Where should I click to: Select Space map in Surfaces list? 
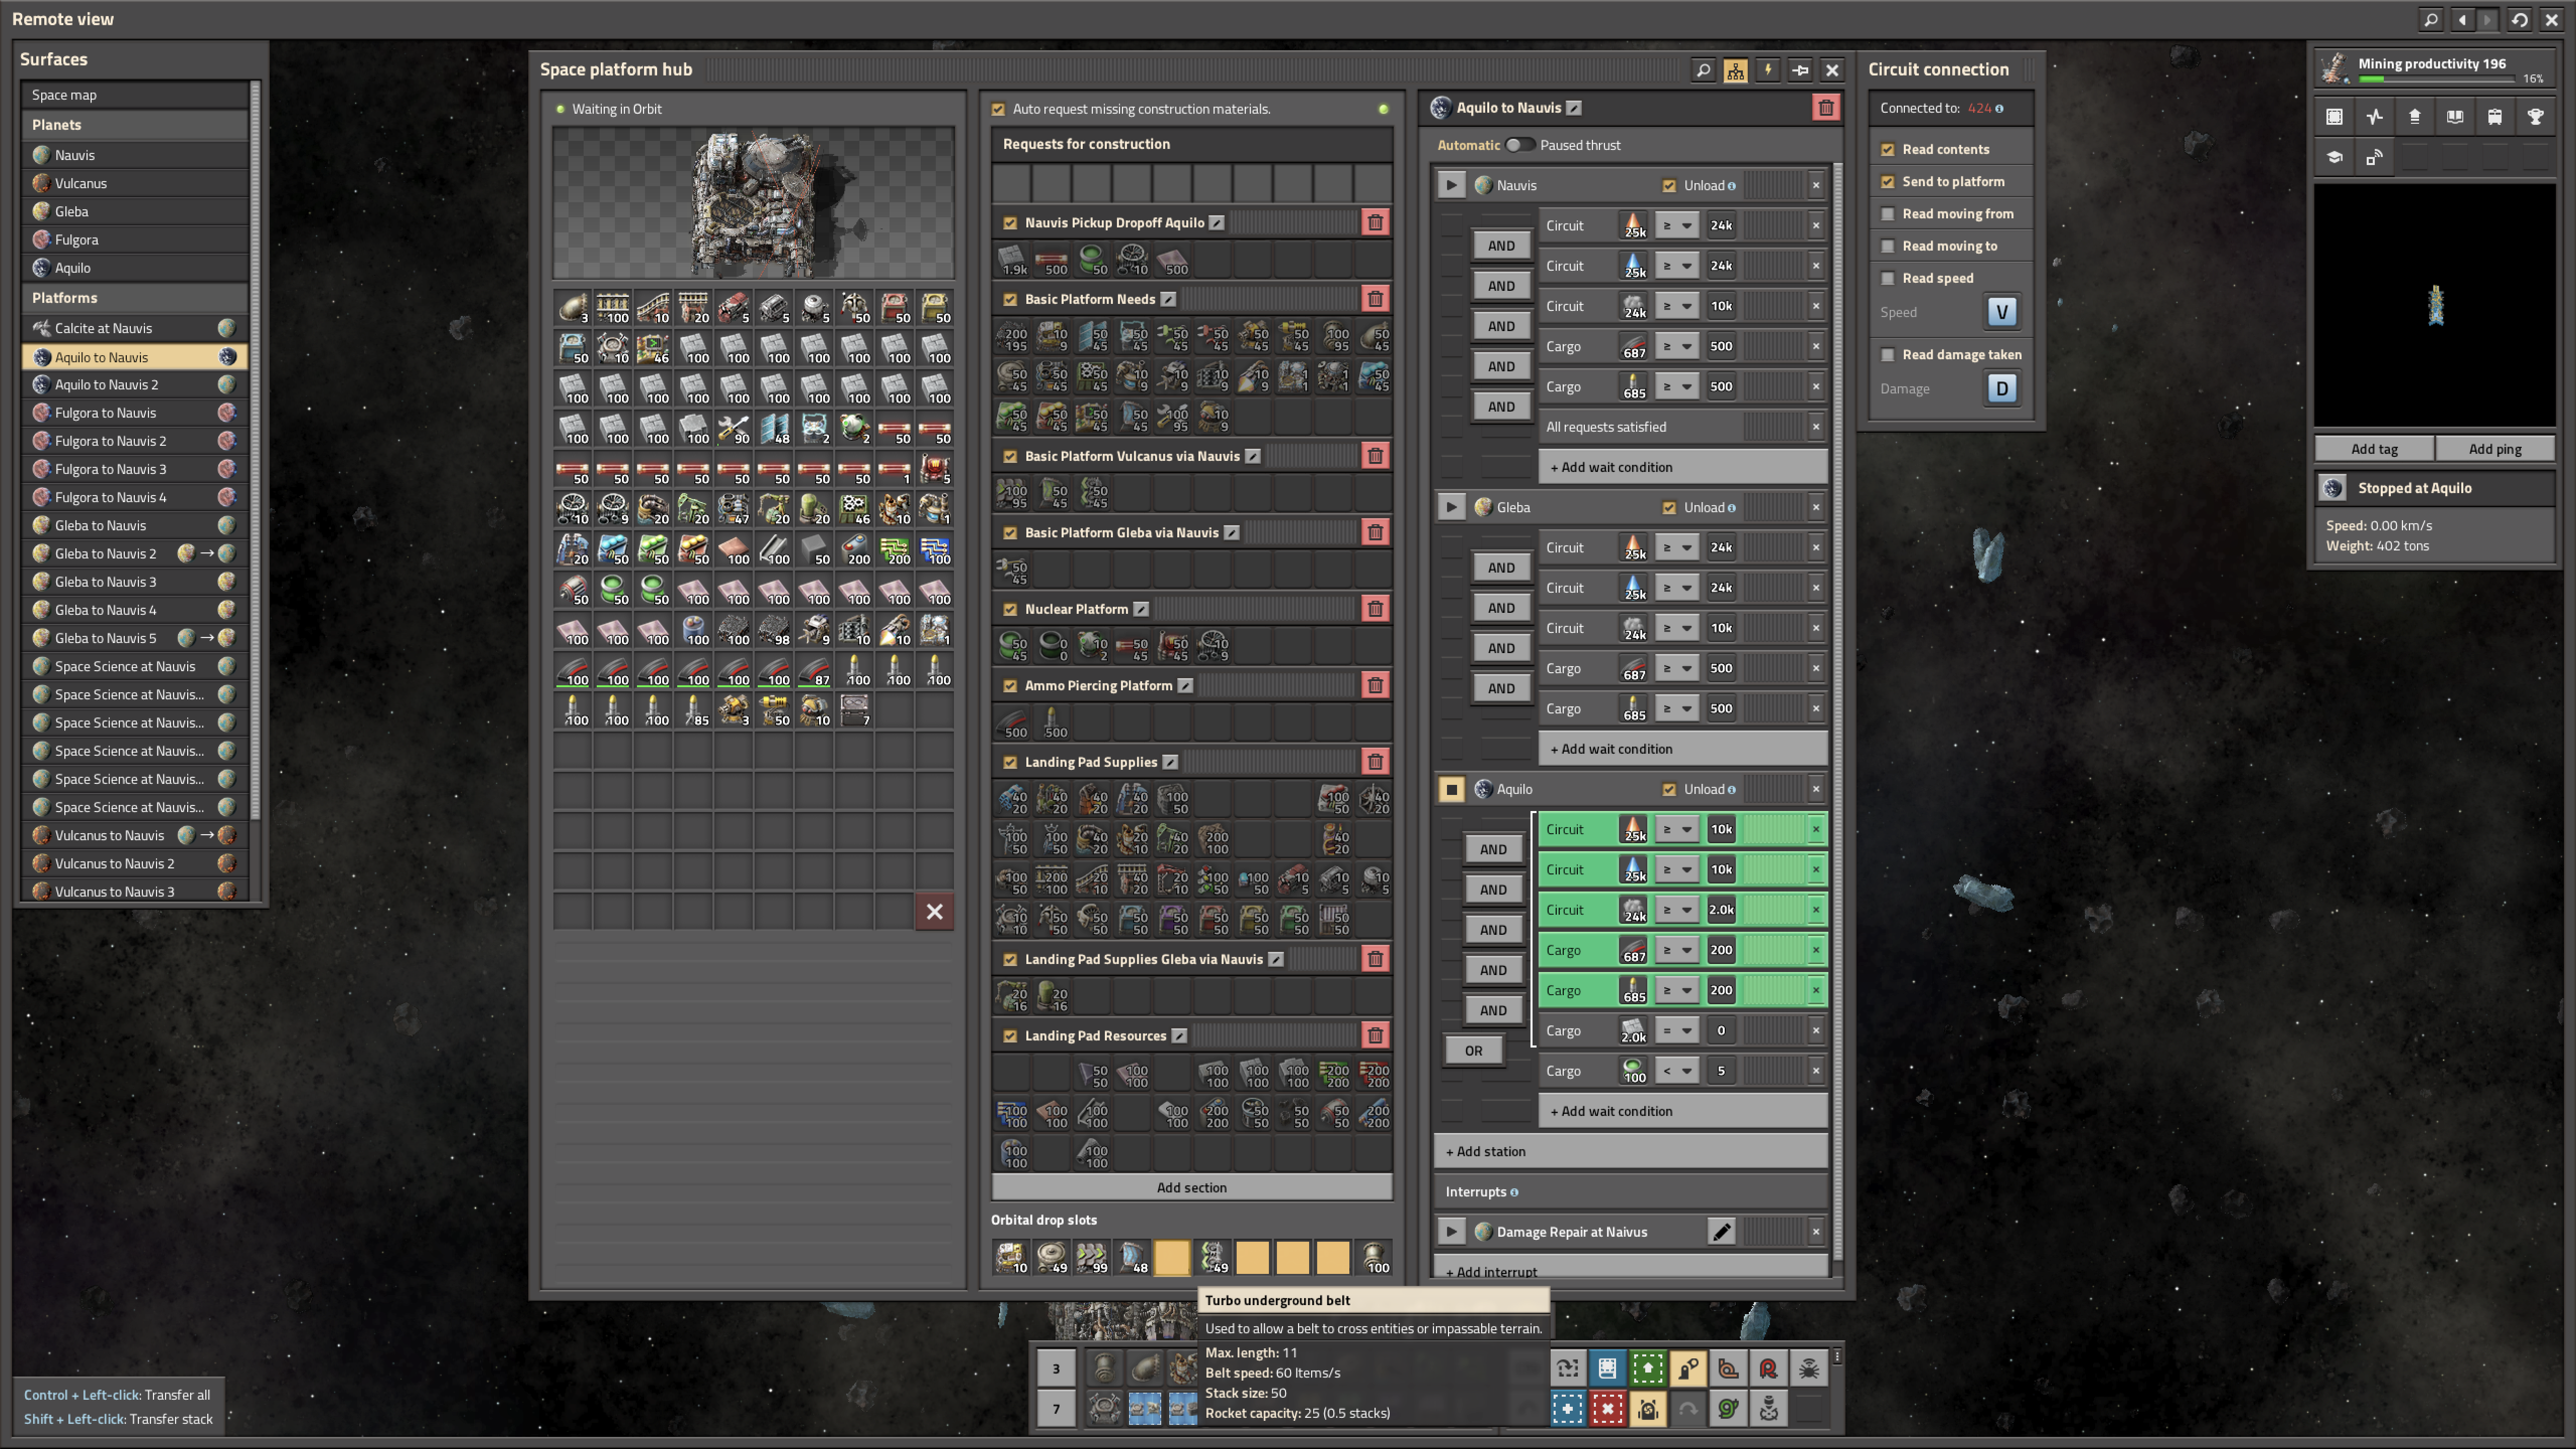tap(135, 95)
